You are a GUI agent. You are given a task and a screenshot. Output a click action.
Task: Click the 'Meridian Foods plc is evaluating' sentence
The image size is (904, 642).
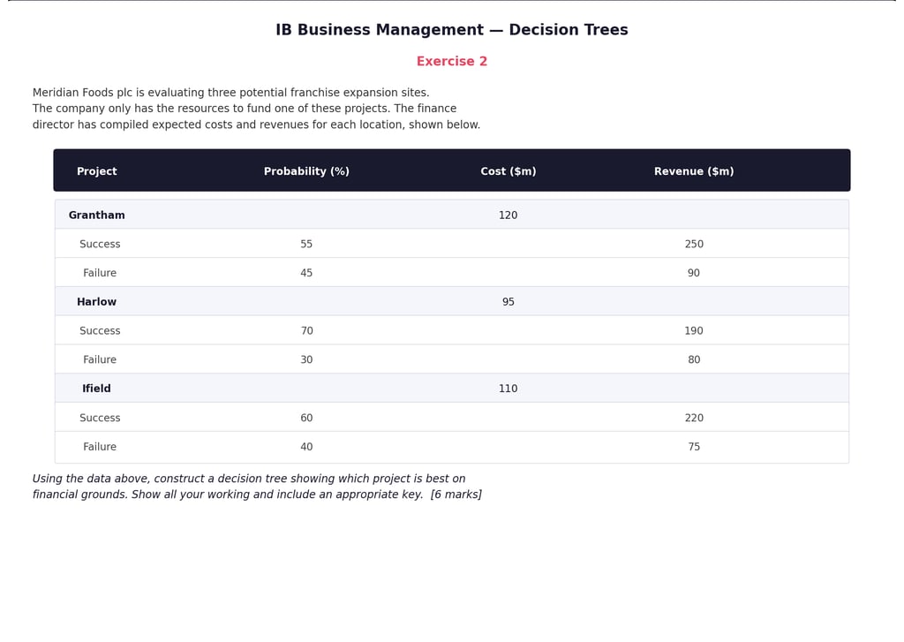(230, 93)
